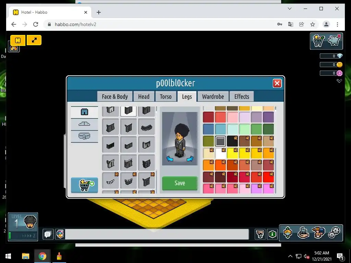Open the piggy bank vault icon
The height and width of the screenshot is (263, 351).
[334, 41]
